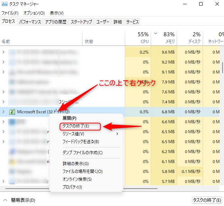Open the オプション menu
This screenshot has height=206, width=224.
click(34, 13)
